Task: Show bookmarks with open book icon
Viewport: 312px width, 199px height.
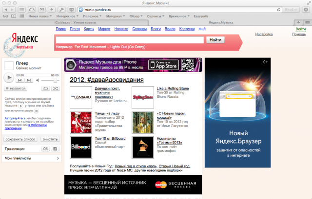Action: click(14, 16)
